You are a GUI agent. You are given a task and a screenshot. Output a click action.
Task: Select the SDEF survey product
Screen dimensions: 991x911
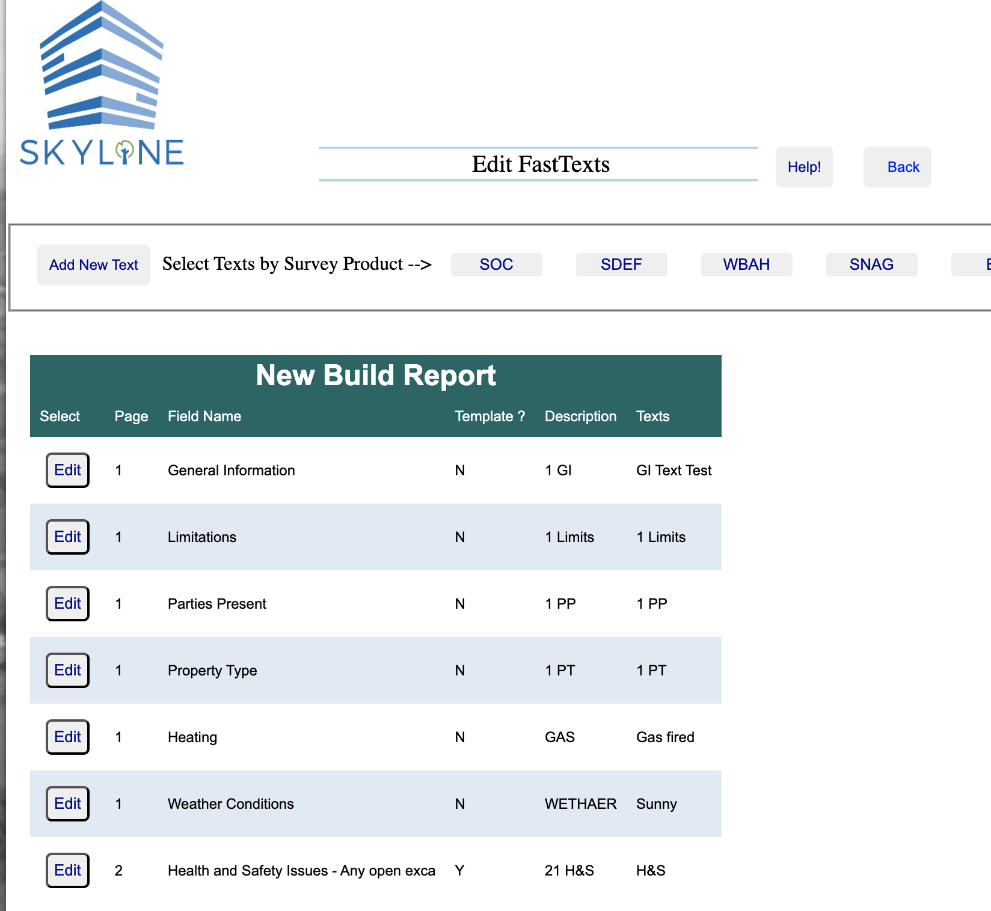621,264
